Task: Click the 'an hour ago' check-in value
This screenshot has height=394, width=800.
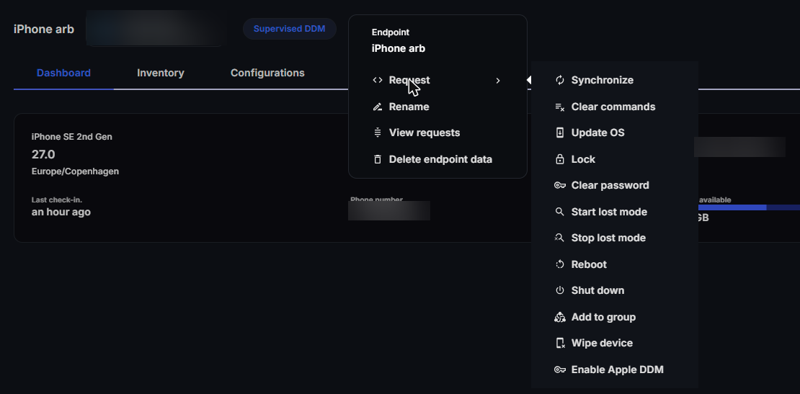Action: [61, 212]
